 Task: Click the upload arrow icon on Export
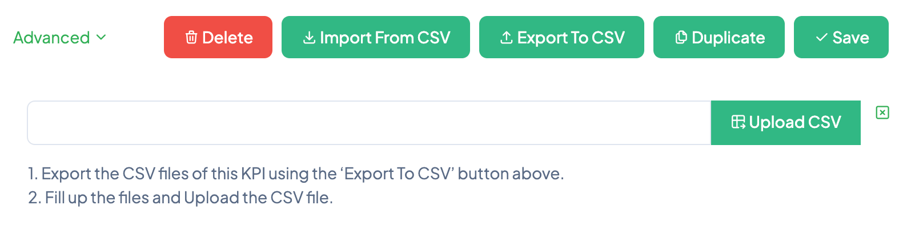pyautogui.click(x=506, y=38)
